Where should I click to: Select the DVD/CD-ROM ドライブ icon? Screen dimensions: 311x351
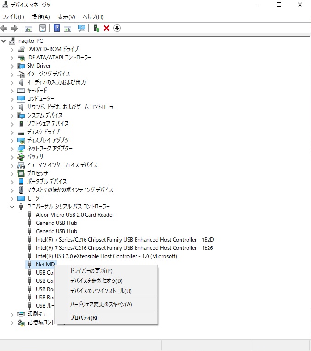(x=21, y=49)
